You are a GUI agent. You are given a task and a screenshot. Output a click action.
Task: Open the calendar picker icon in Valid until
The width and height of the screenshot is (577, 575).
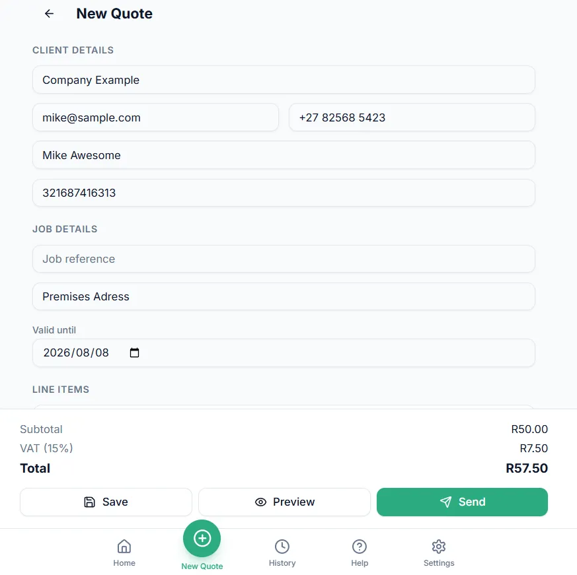pos(134,353)
